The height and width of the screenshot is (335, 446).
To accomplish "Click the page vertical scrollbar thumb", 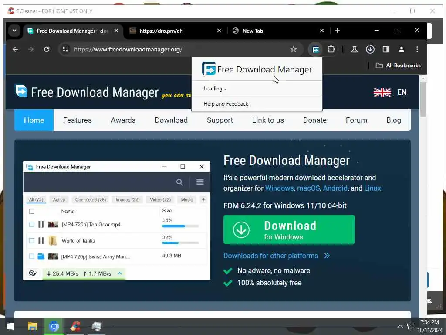I will pos(423,99).
